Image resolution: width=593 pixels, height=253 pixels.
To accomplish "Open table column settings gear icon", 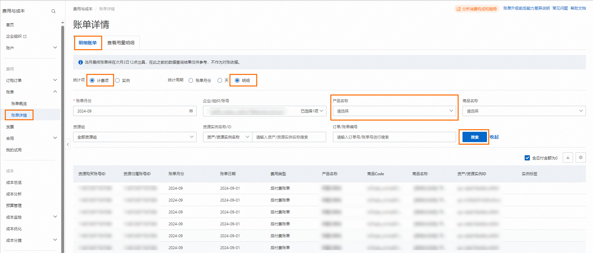I will (581, 158).
